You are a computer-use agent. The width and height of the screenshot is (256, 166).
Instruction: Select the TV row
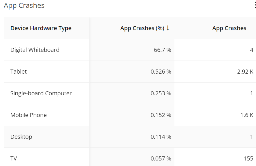click(x=14, y=158)
